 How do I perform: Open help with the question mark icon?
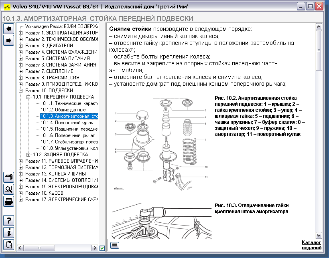click(x=8, y=221)
